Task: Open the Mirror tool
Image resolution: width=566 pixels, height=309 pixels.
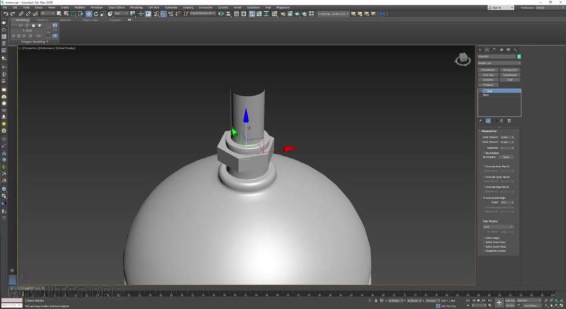Action: click(x=221, y=14)
